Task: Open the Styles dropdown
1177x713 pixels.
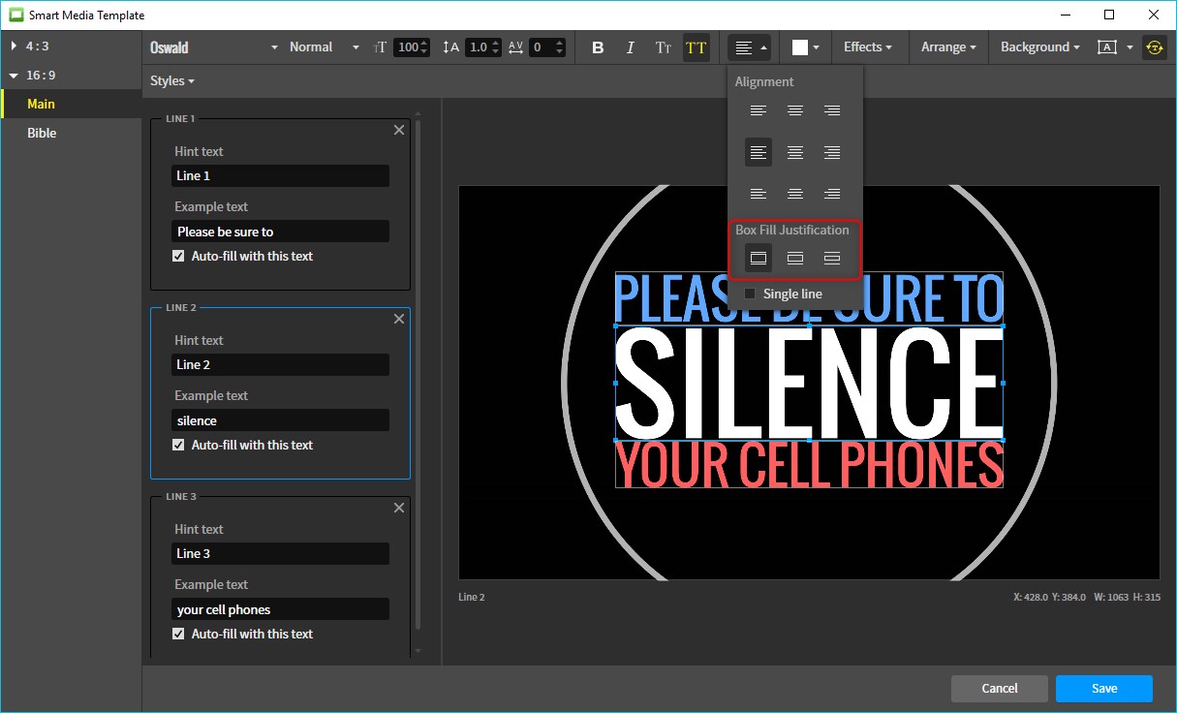Action: coord(172,81)
